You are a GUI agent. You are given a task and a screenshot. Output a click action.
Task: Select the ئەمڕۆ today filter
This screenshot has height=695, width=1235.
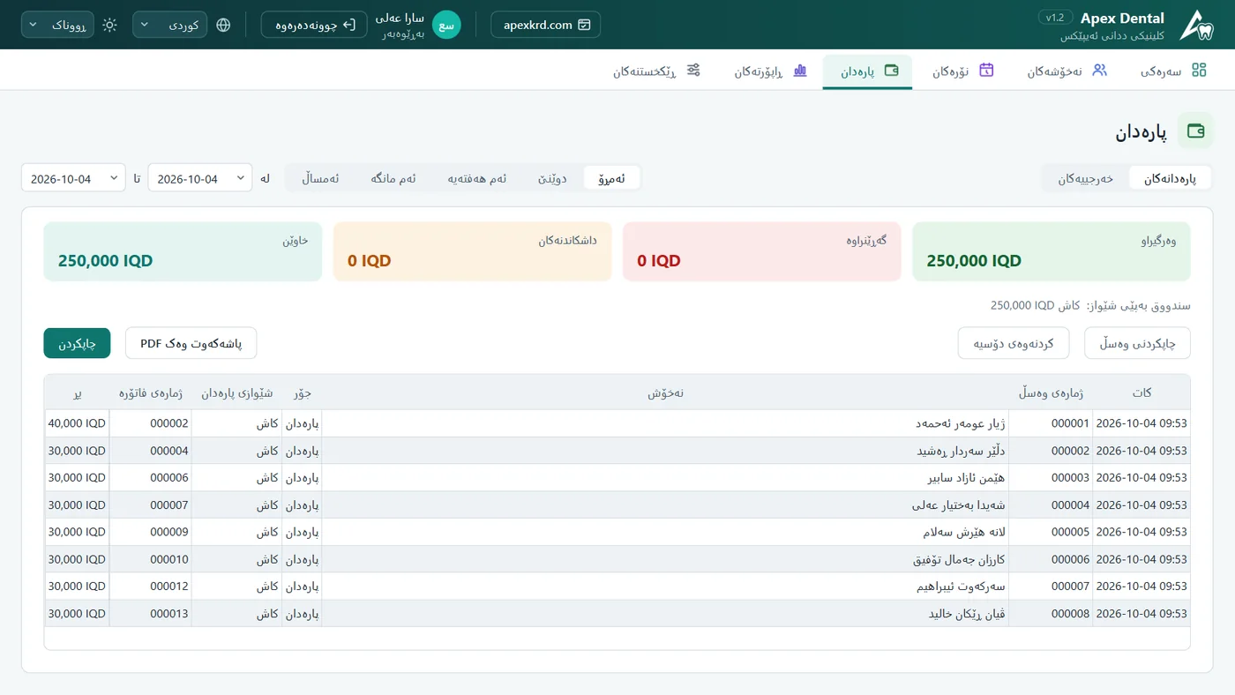click(611, 178)
